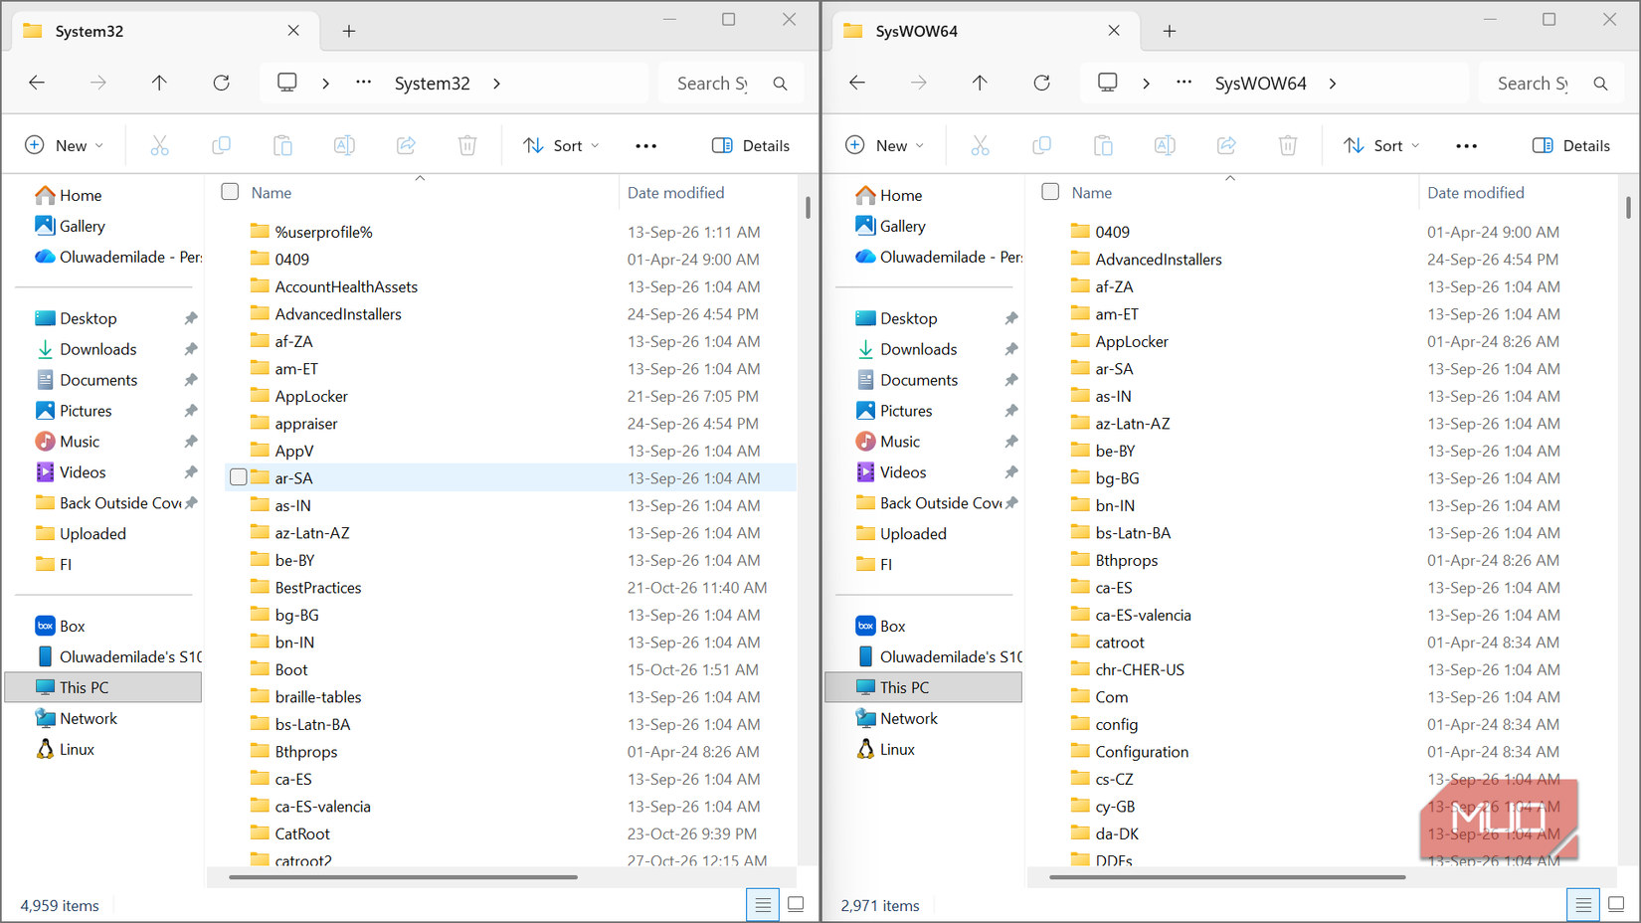This screenshot has height=923, width=1641.
Task: Select the System32 window tab
Action: pyautogui.click(x=165, y=31)
